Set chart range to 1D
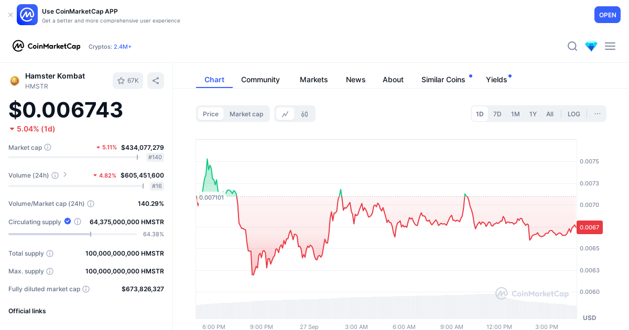The width and height of the screenshot is (629, 330). point(480,114)
